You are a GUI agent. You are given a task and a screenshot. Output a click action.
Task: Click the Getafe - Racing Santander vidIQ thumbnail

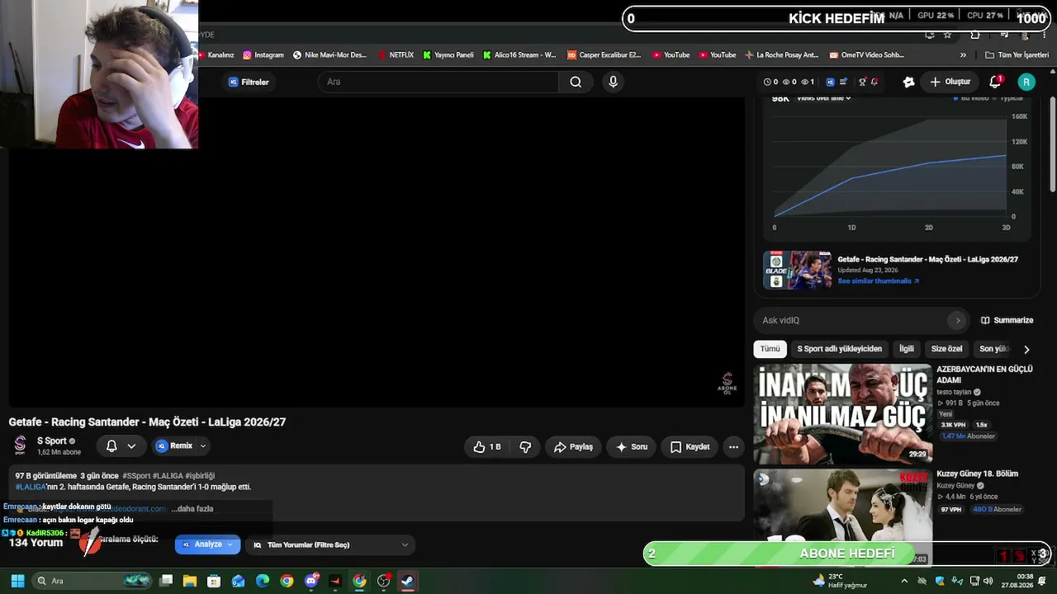click(x=797, y=270)
